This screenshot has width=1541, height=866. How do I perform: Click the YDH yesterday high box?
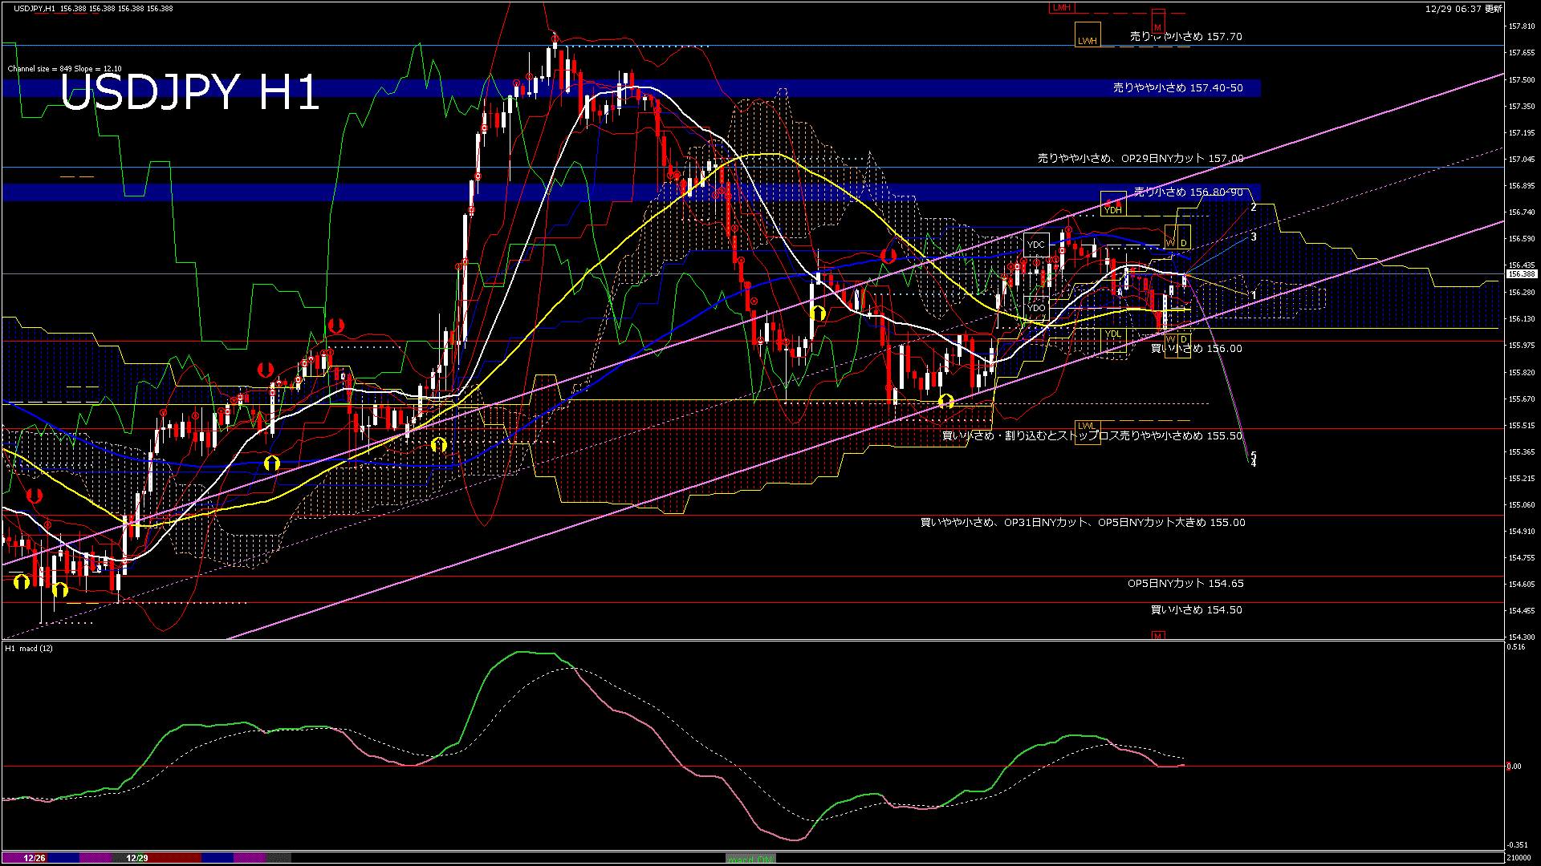pyautogui.click(x=1112, y=210)
